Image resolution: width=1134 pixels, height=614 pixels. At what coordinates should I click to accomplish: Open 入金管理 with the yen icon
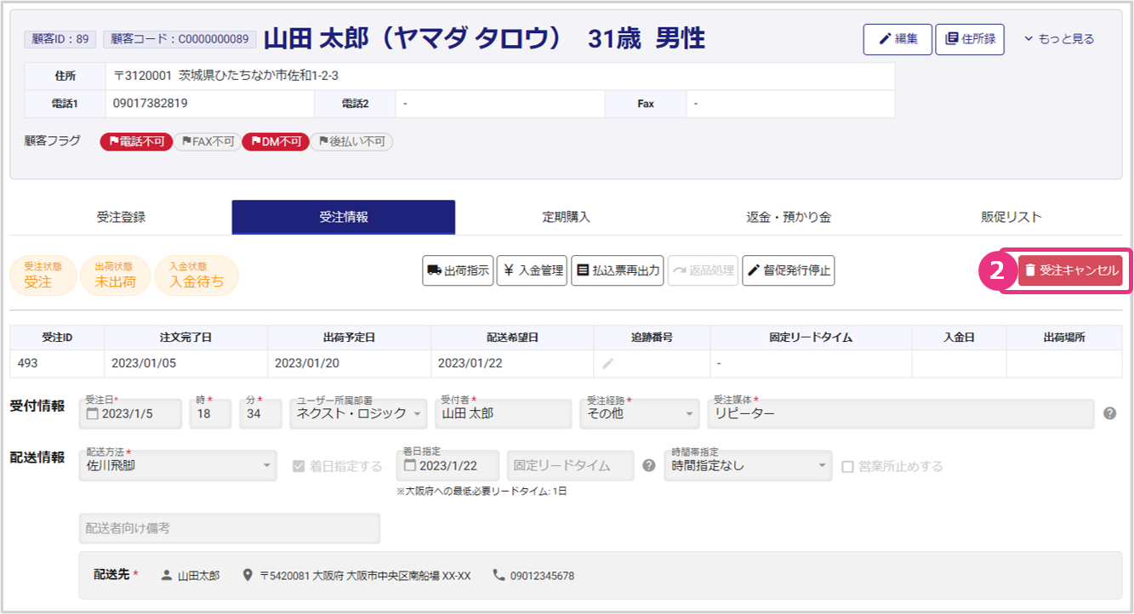pyautogui.click(x=532, y=270)
